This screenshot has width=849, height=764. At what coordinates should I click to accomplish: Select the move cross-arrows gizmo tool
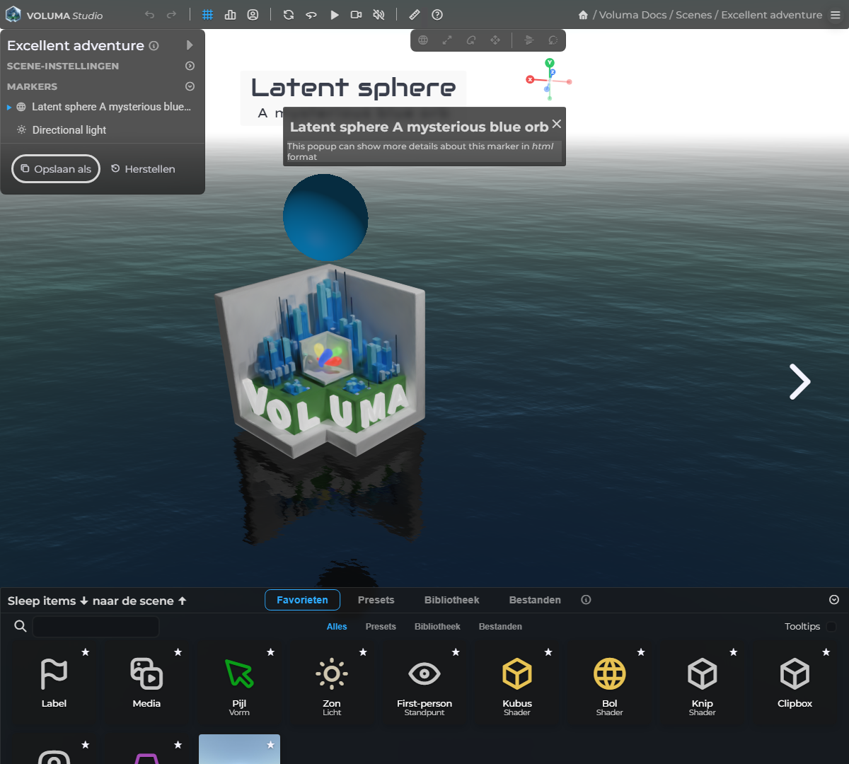(495, 40)
